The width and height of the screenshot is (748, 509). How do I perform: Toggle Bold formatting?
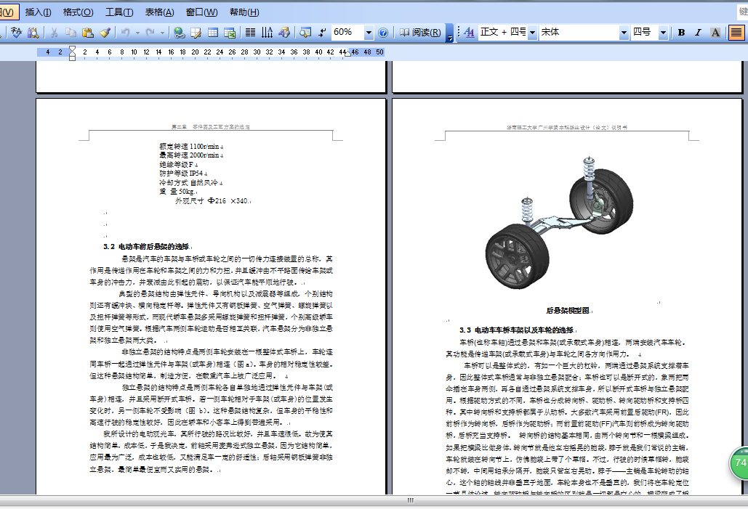click(x=681, y=33)
